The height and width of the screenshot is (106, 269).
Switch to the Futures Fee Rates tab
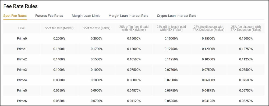[49, 16]
